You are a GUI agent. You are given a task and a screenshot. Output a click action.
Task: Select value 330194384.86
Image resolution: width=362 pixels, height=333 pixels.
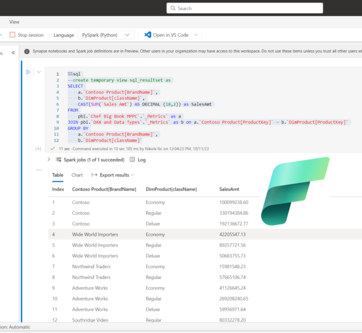pyautogui.click(x=234, y=213)
